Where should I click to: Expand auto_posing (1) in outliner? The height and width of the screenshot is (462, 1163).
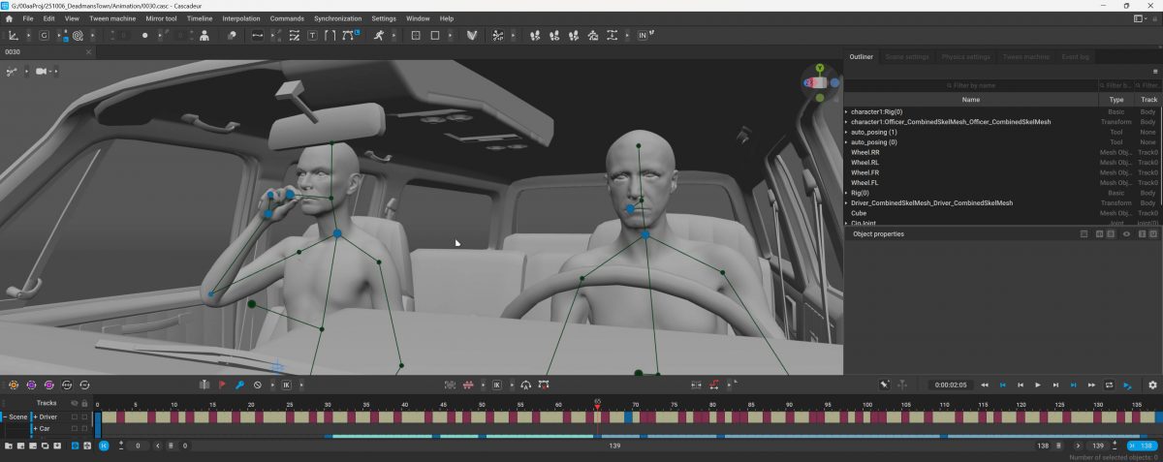846,132
